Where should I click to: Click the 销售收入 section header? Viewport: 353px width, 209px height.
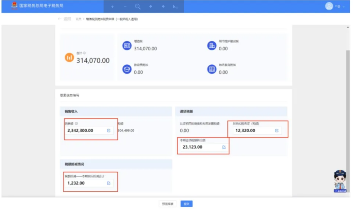[116, 111]
